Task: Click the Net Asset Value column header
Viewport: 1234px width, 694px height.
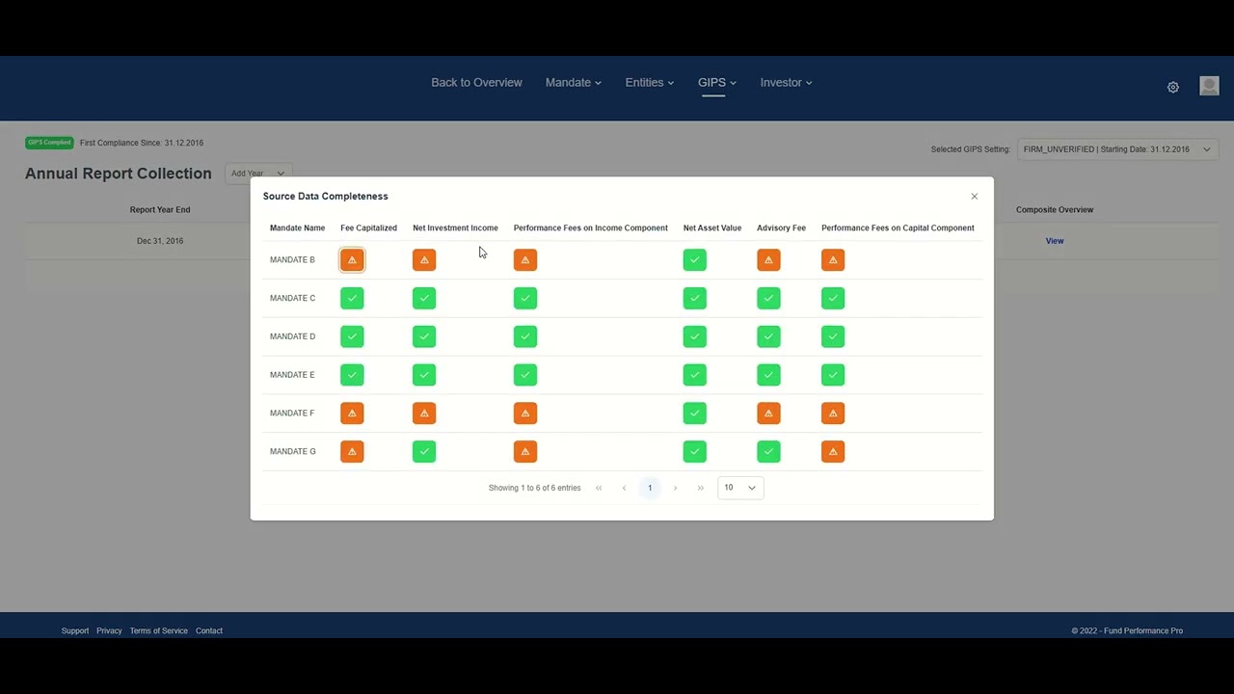Action: pyautogui.click(x=712, y=228)
